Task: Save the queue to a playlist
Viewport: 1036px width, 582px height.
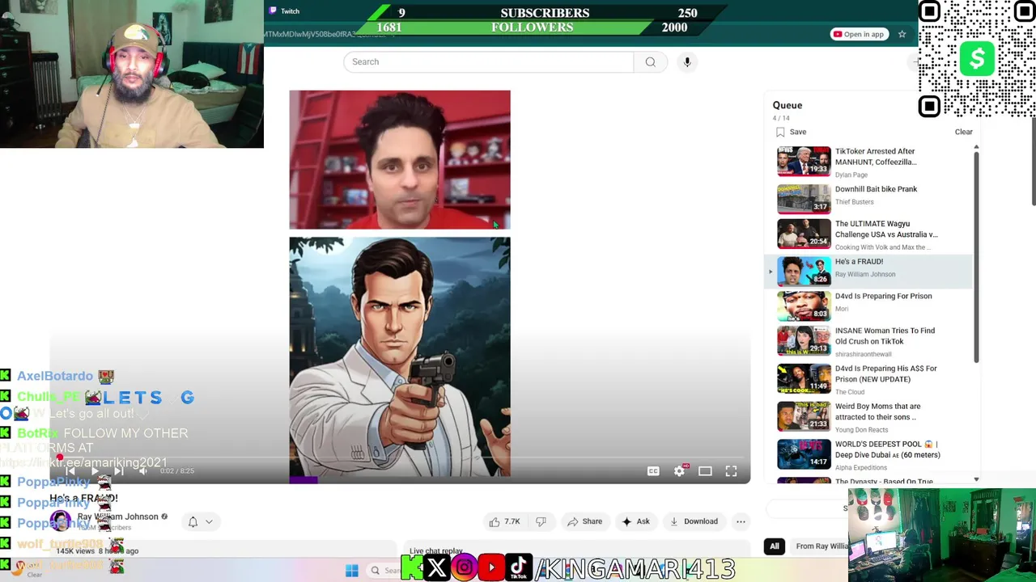Action: point(791,132)
